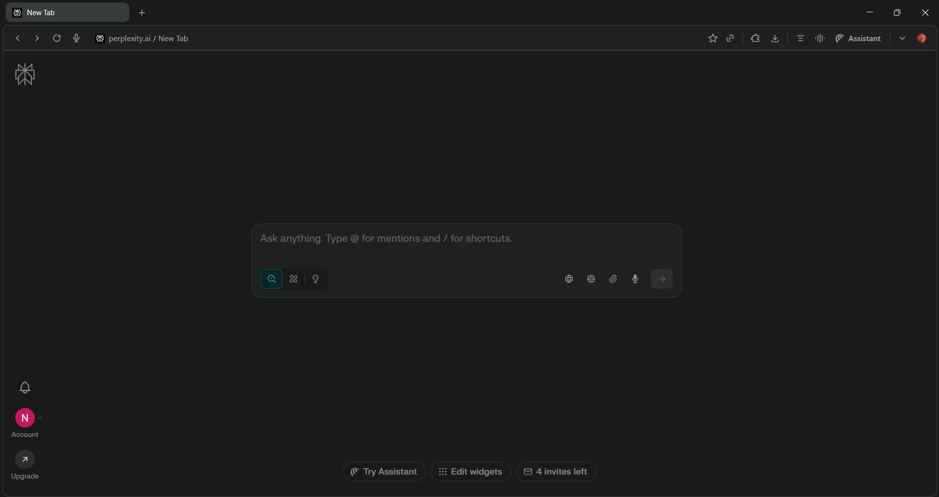Viewport: 939px width, 497px height.
Task: Open Assistant from the toolbar
Action: [x=858, y=38]
